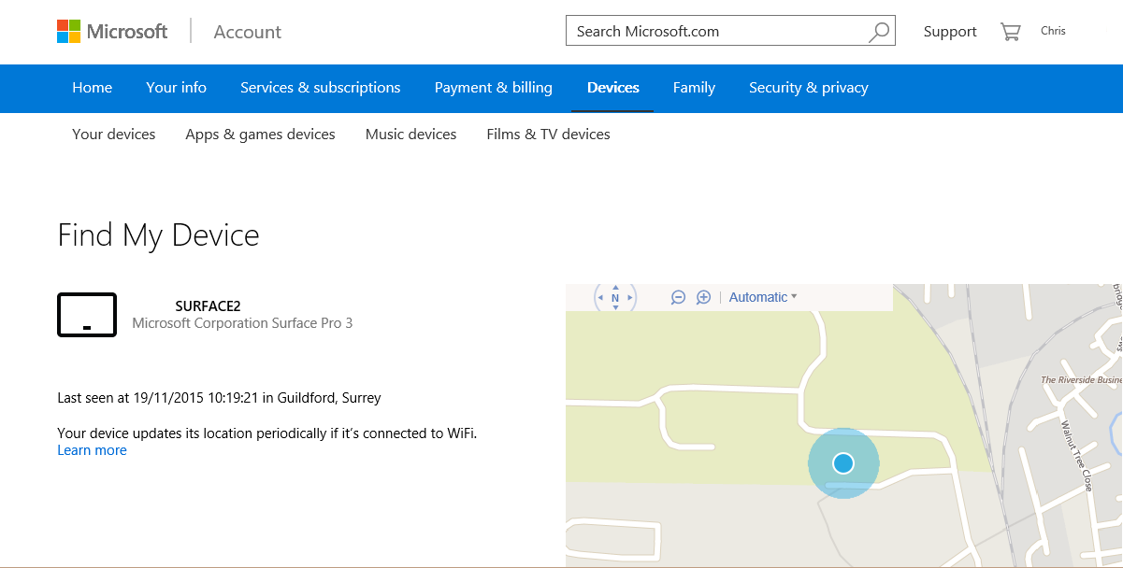Pan map left with compass arrow
1123x568 pixels.
600,298
